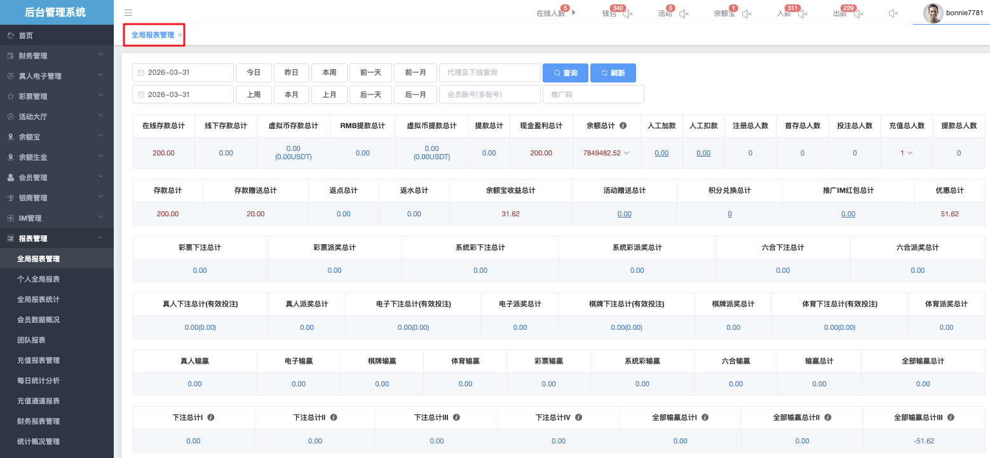This screenshot has height=458, width=990.
Task: Click the info icon next to 下注总计I
Action: point(210,417)
